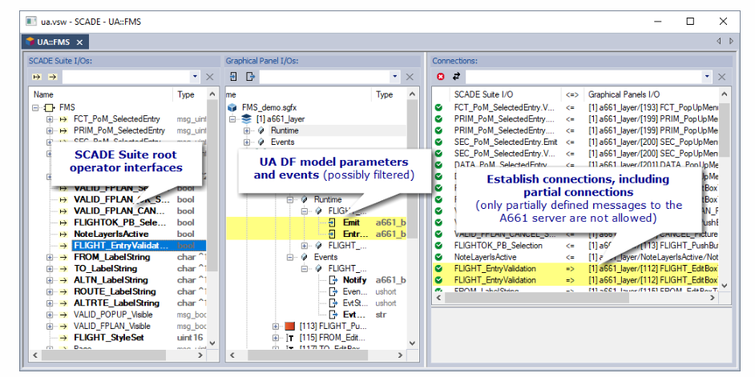Expand PRIM_PoM_SelectedEntry tree node
The height and width of the screenshot is (377, 755).
click(50, 130)
